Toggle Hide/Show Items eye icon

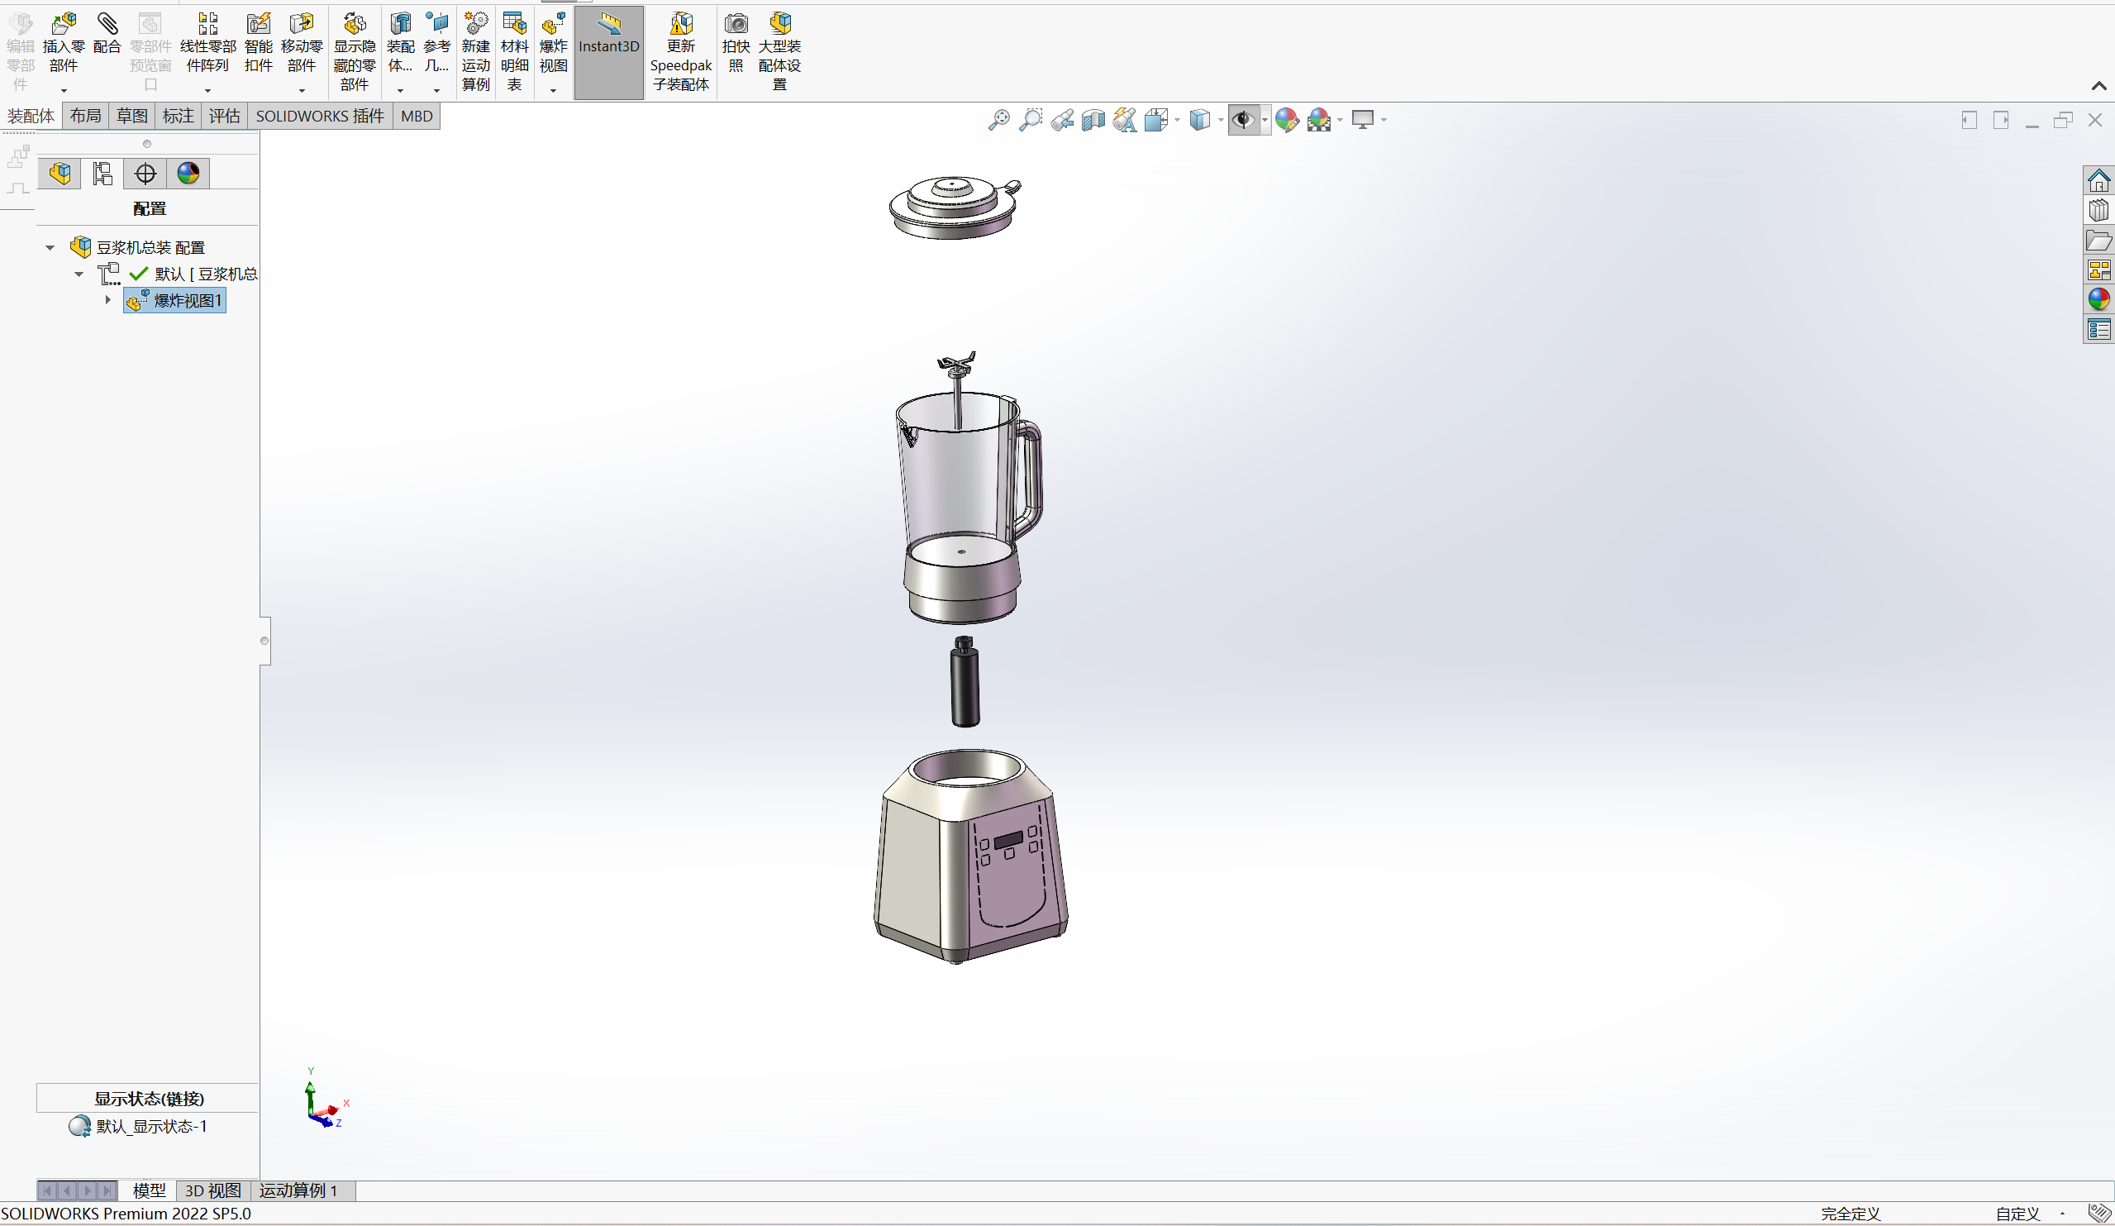(1242, 120)
